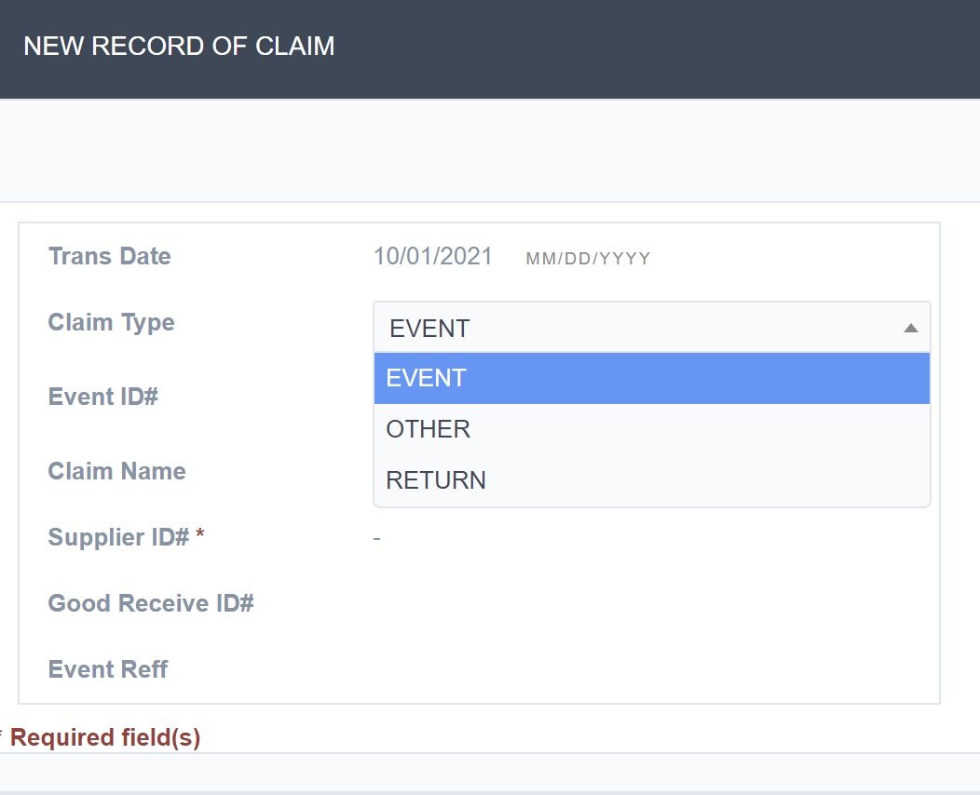Click the Claim Type dropdown arrow
This screenshot has width=980, height=795.
click(x=911, y=328)
